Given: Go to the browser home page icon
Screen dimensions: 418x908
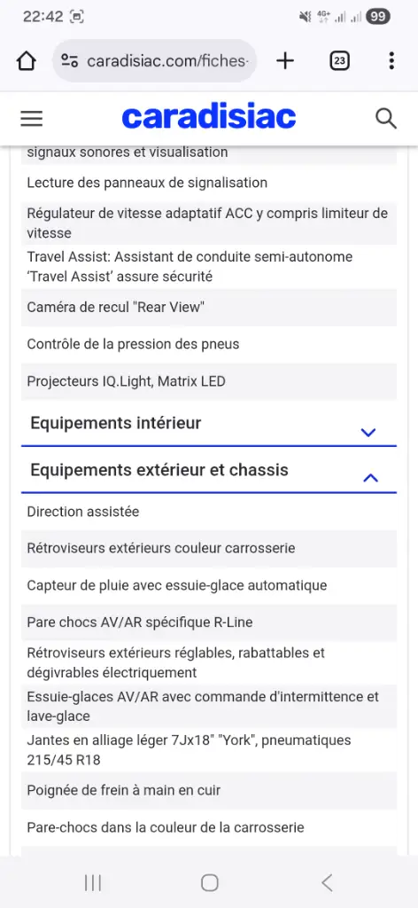Looking at the screenshot, I should 27,61.
